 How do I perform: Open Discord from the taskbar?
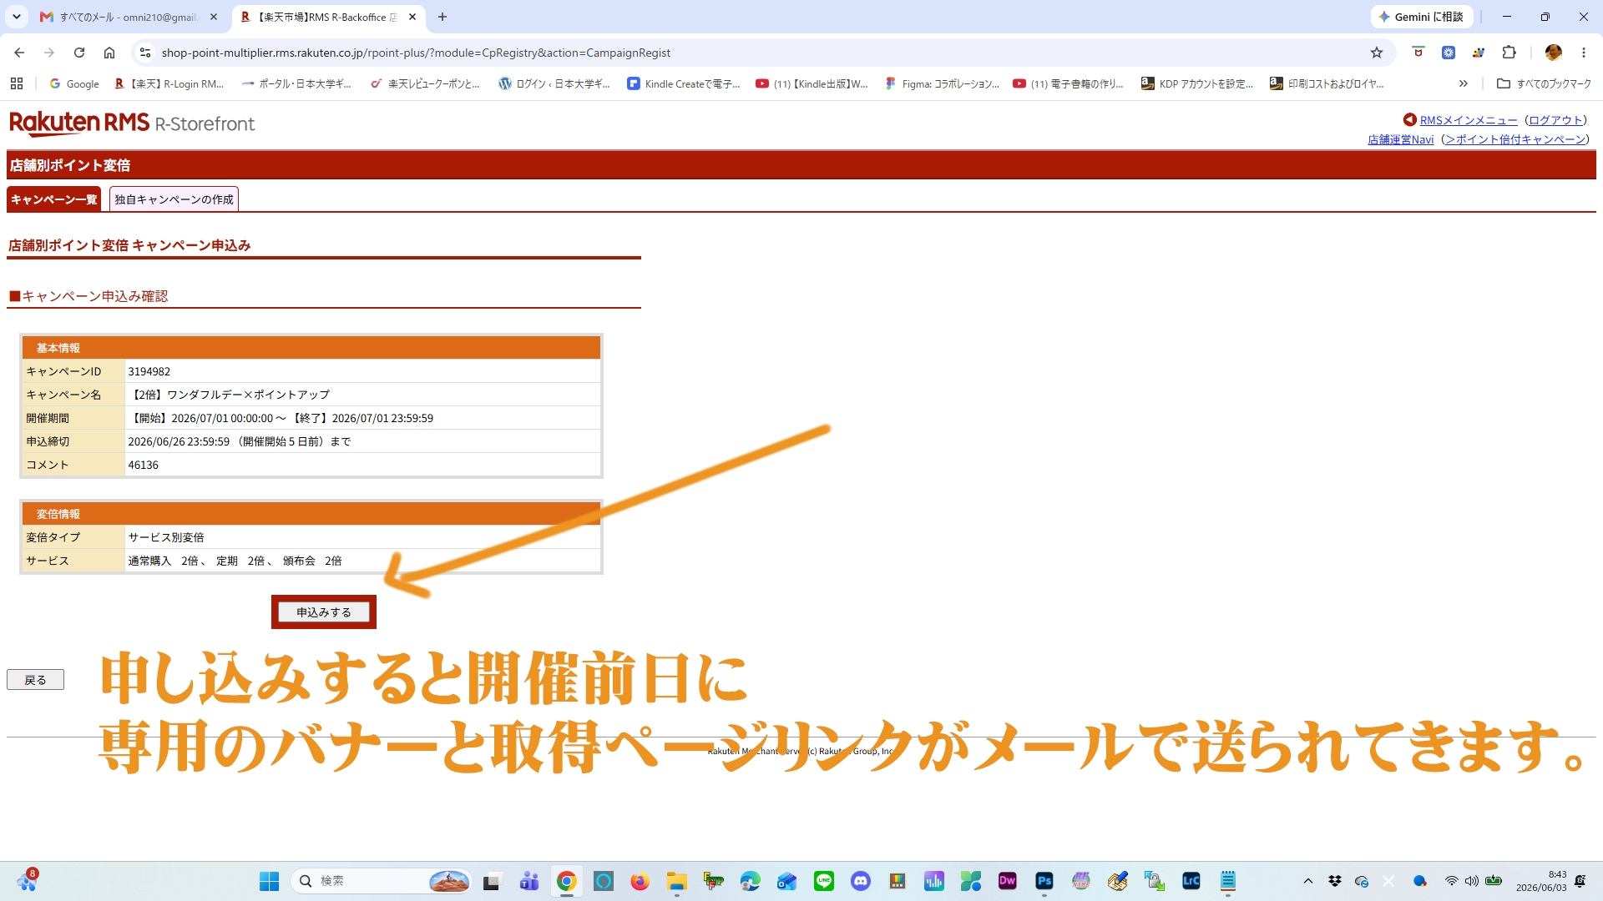pos(860,881)
